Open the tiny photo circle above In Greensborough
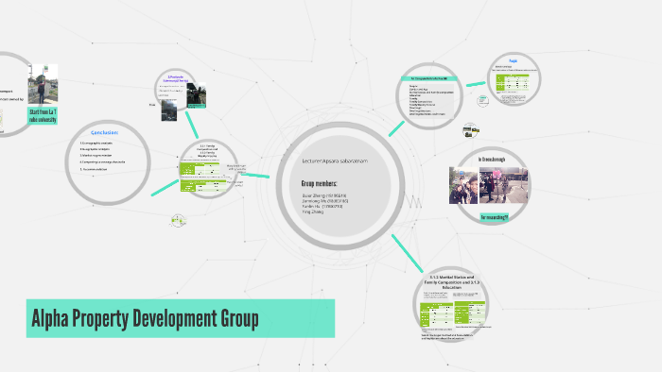Screen dimensions: 662x372 470,130
